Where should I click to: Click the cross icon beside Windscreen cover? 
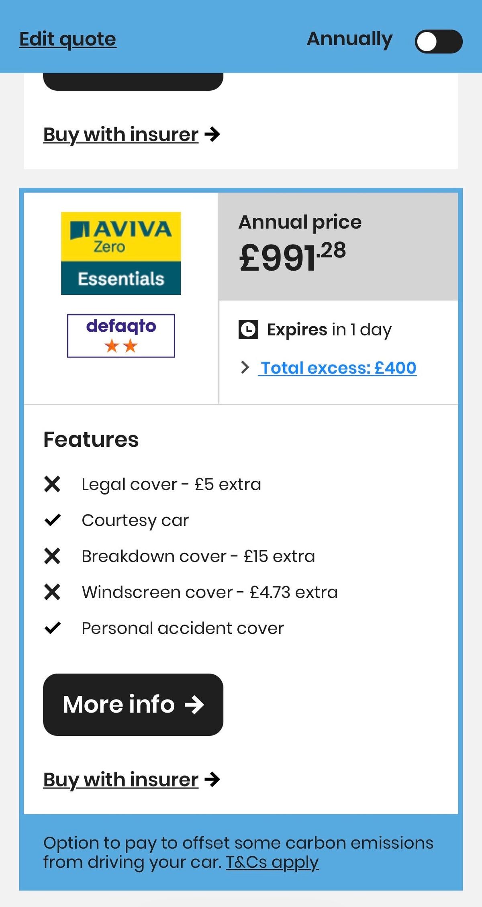[x=52, y=592]
